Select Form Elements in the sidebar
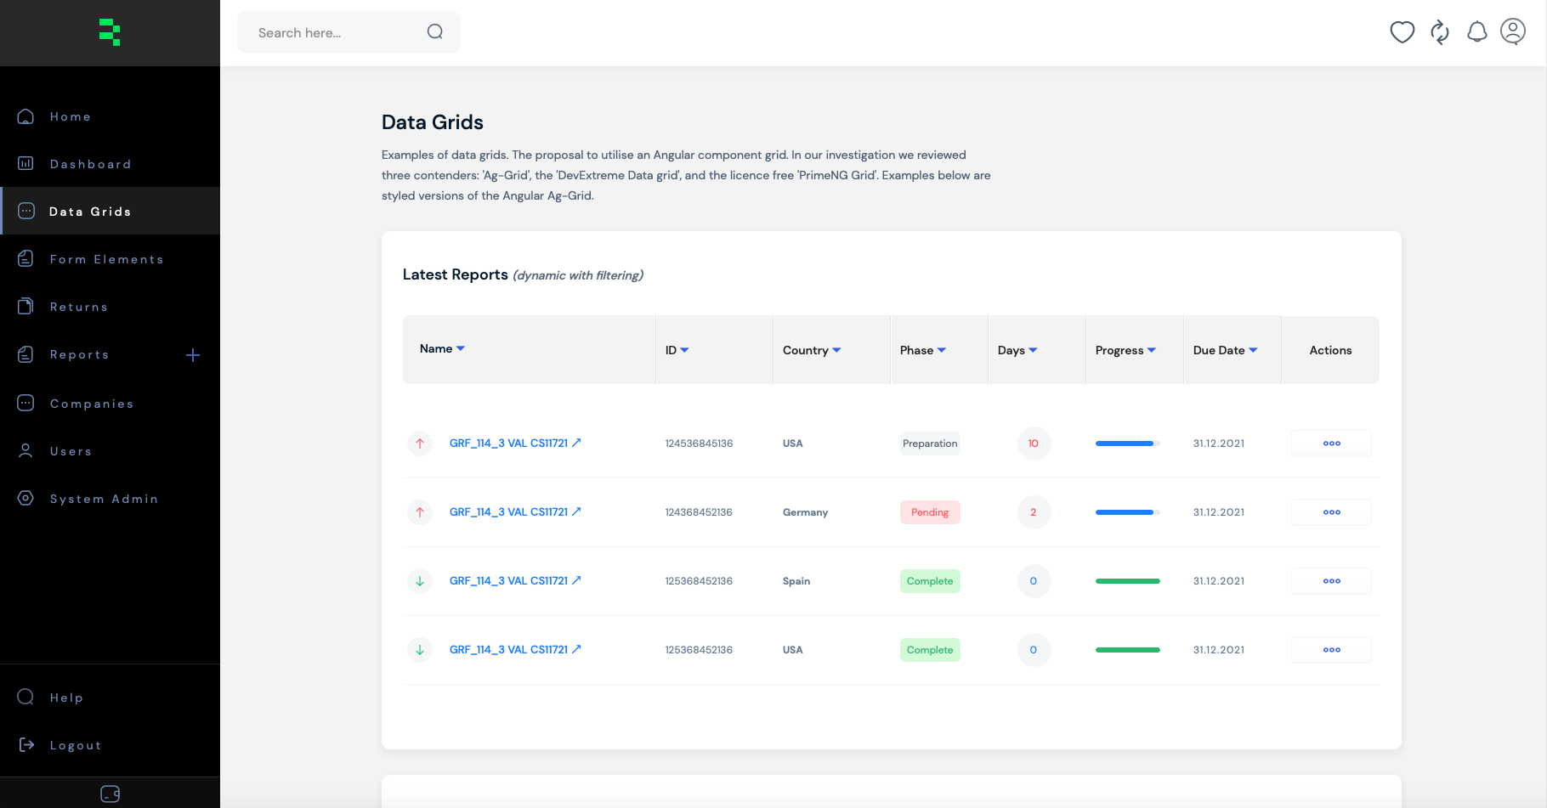The width and height of the screenshot is (1547, 808). click(110, 259)
